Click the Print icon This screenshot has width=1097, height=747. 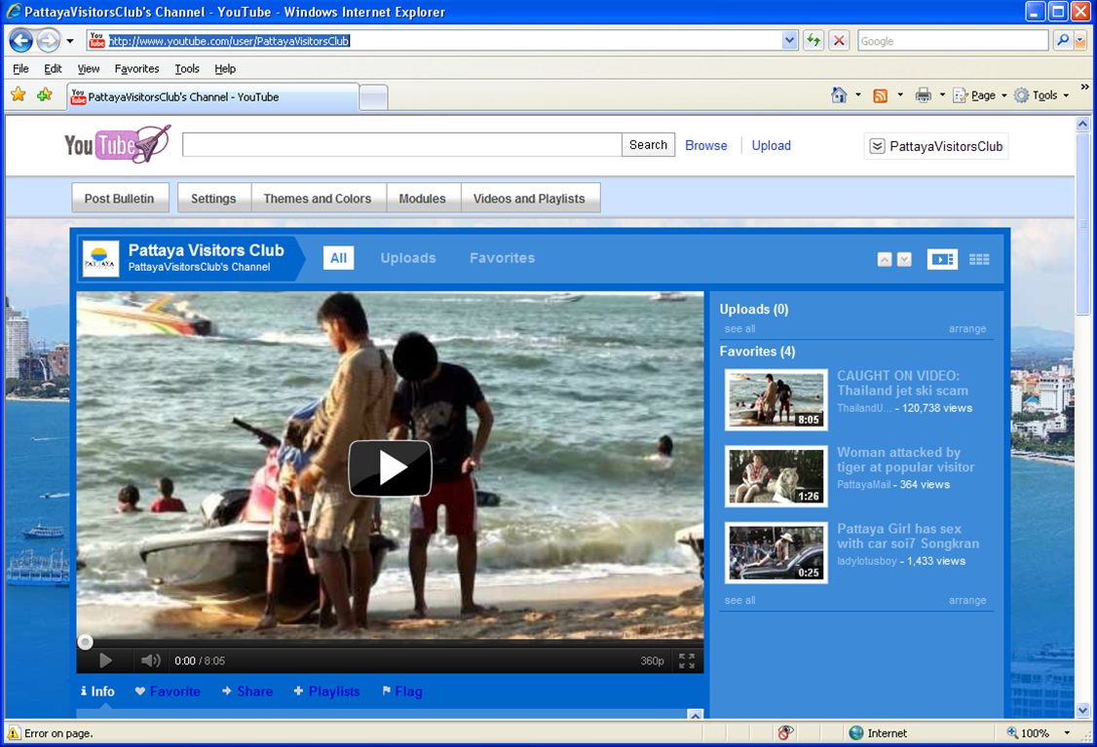tap(924, 95)
